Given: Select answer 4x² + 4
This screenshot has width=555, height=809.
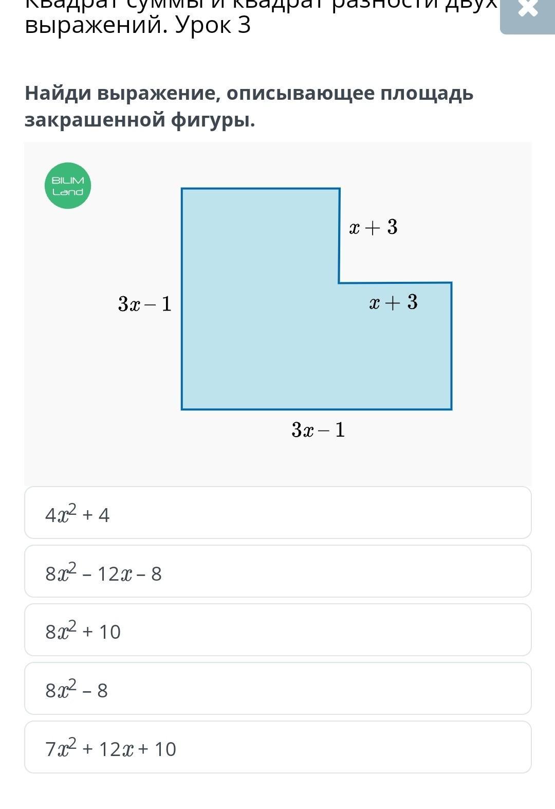Looking at the screenshot, I should [278, 513].
